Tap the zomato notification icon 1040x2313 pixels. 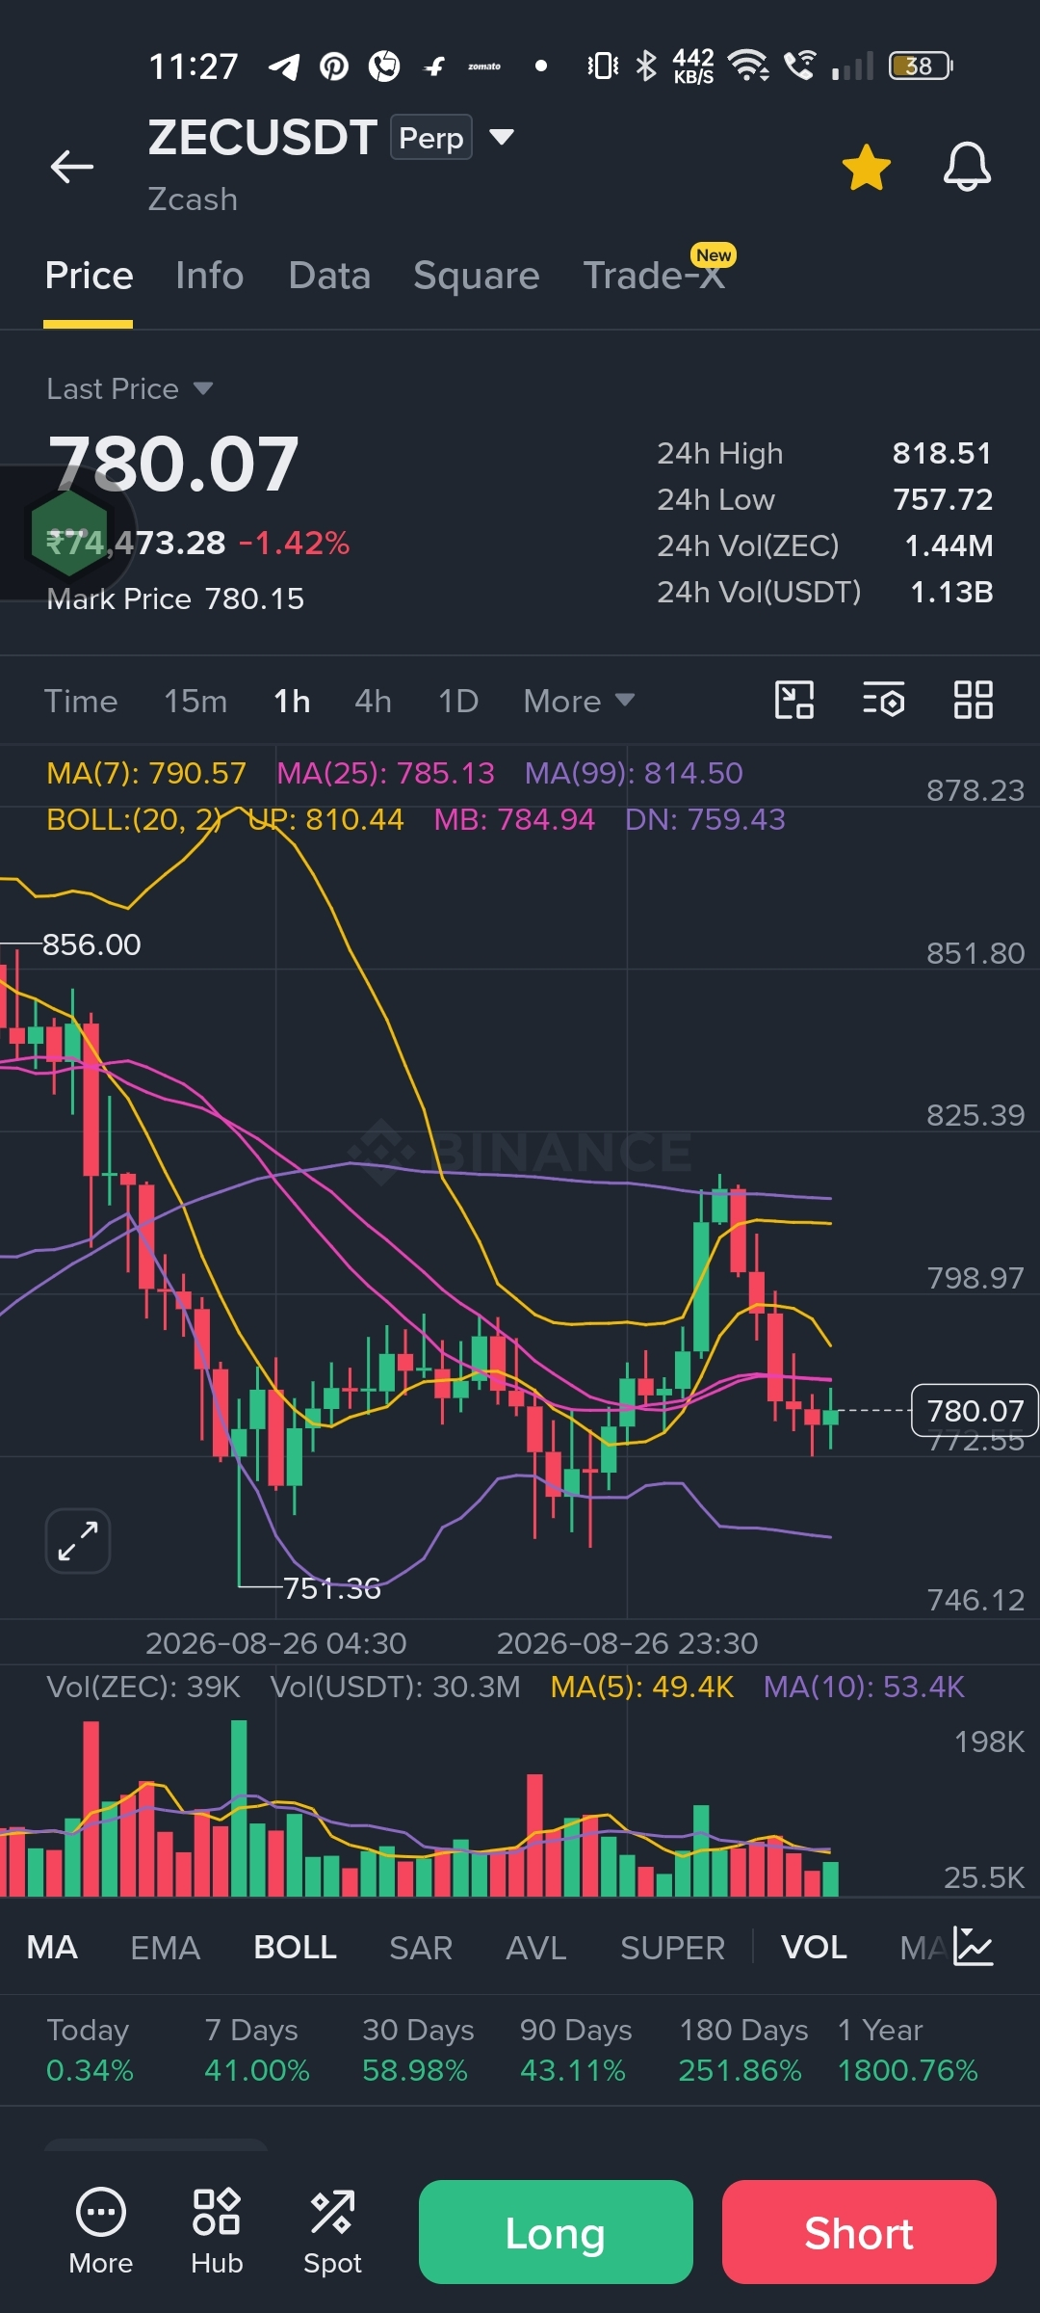(484, 66)
